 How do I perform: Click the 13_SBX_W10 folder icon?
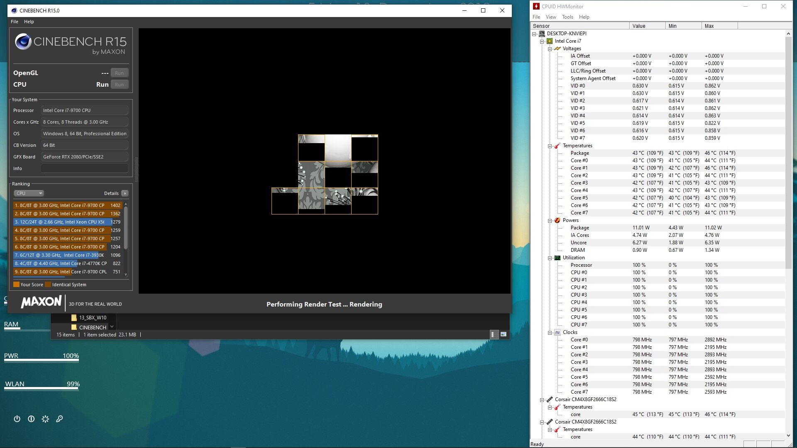[74, 318]
